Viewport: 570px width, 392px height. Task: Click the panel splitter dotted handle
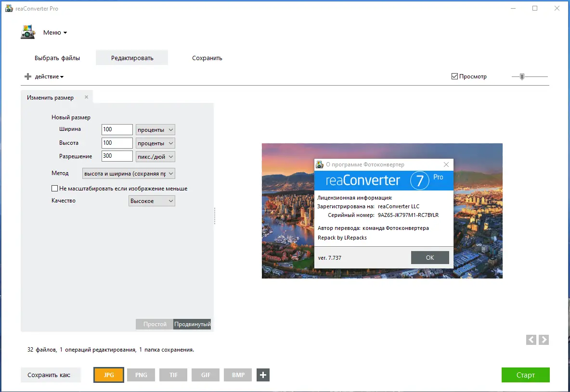215,216
